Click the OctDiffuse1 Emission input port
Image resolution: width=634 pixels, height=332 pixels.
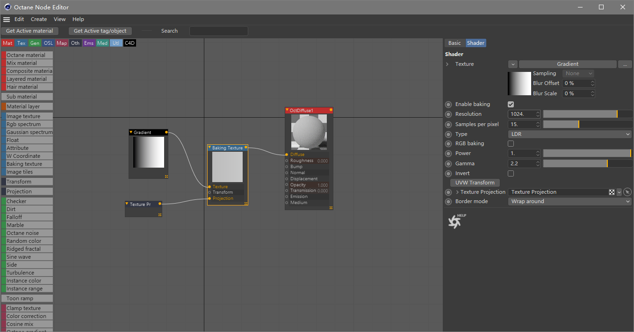tap(287, 197)
